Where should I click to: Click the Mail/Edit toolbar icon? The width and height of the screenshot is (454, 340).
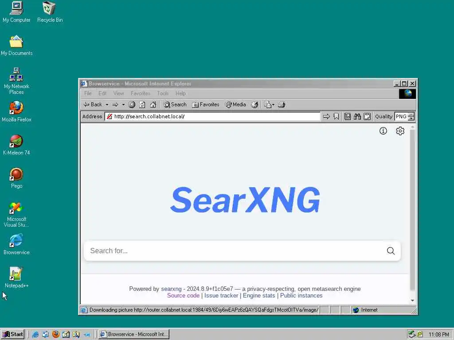coord(267,104)
